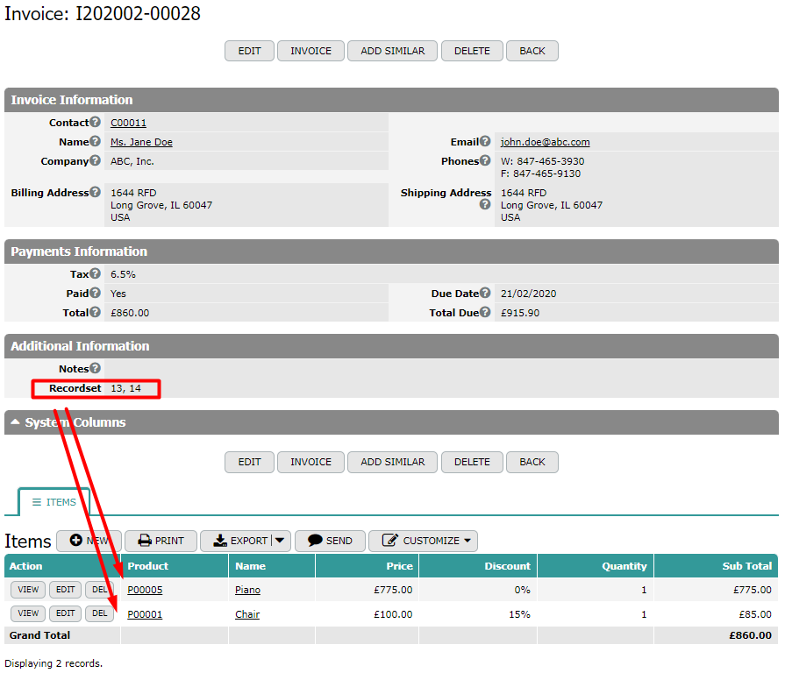Show help for Total Due field
The image size is (785, 673).
click(485, 312)
